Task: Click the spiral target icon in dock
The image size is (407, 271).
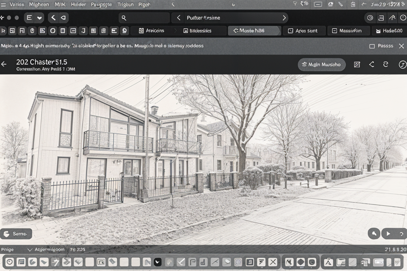Action: pyautogui.click(x=238, y=262)
